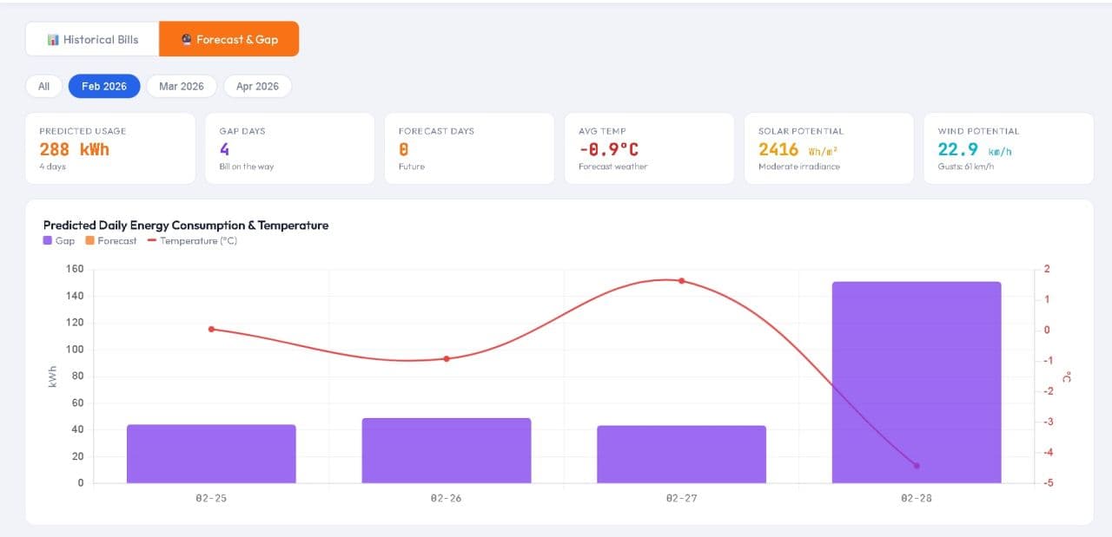Click the red Temperature line legend marker
Viewport: 1112px width, 537px height.
click(152, 240)
